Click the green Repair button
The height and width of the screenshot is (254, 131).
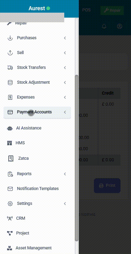112,11
